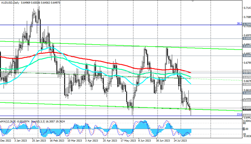251x144 pixels.
Task: Click the 0.7040 price level tag
Action: 247,24
